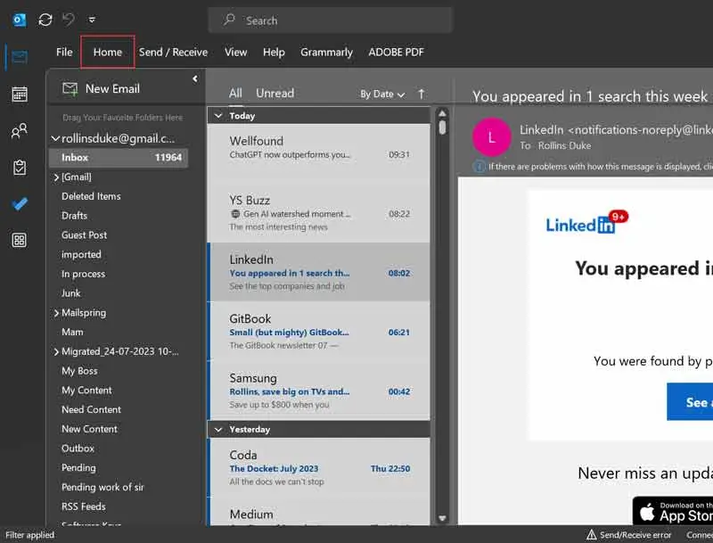
Task: Open the Mail view from the sidebar
Action: [x=19, y=57]
